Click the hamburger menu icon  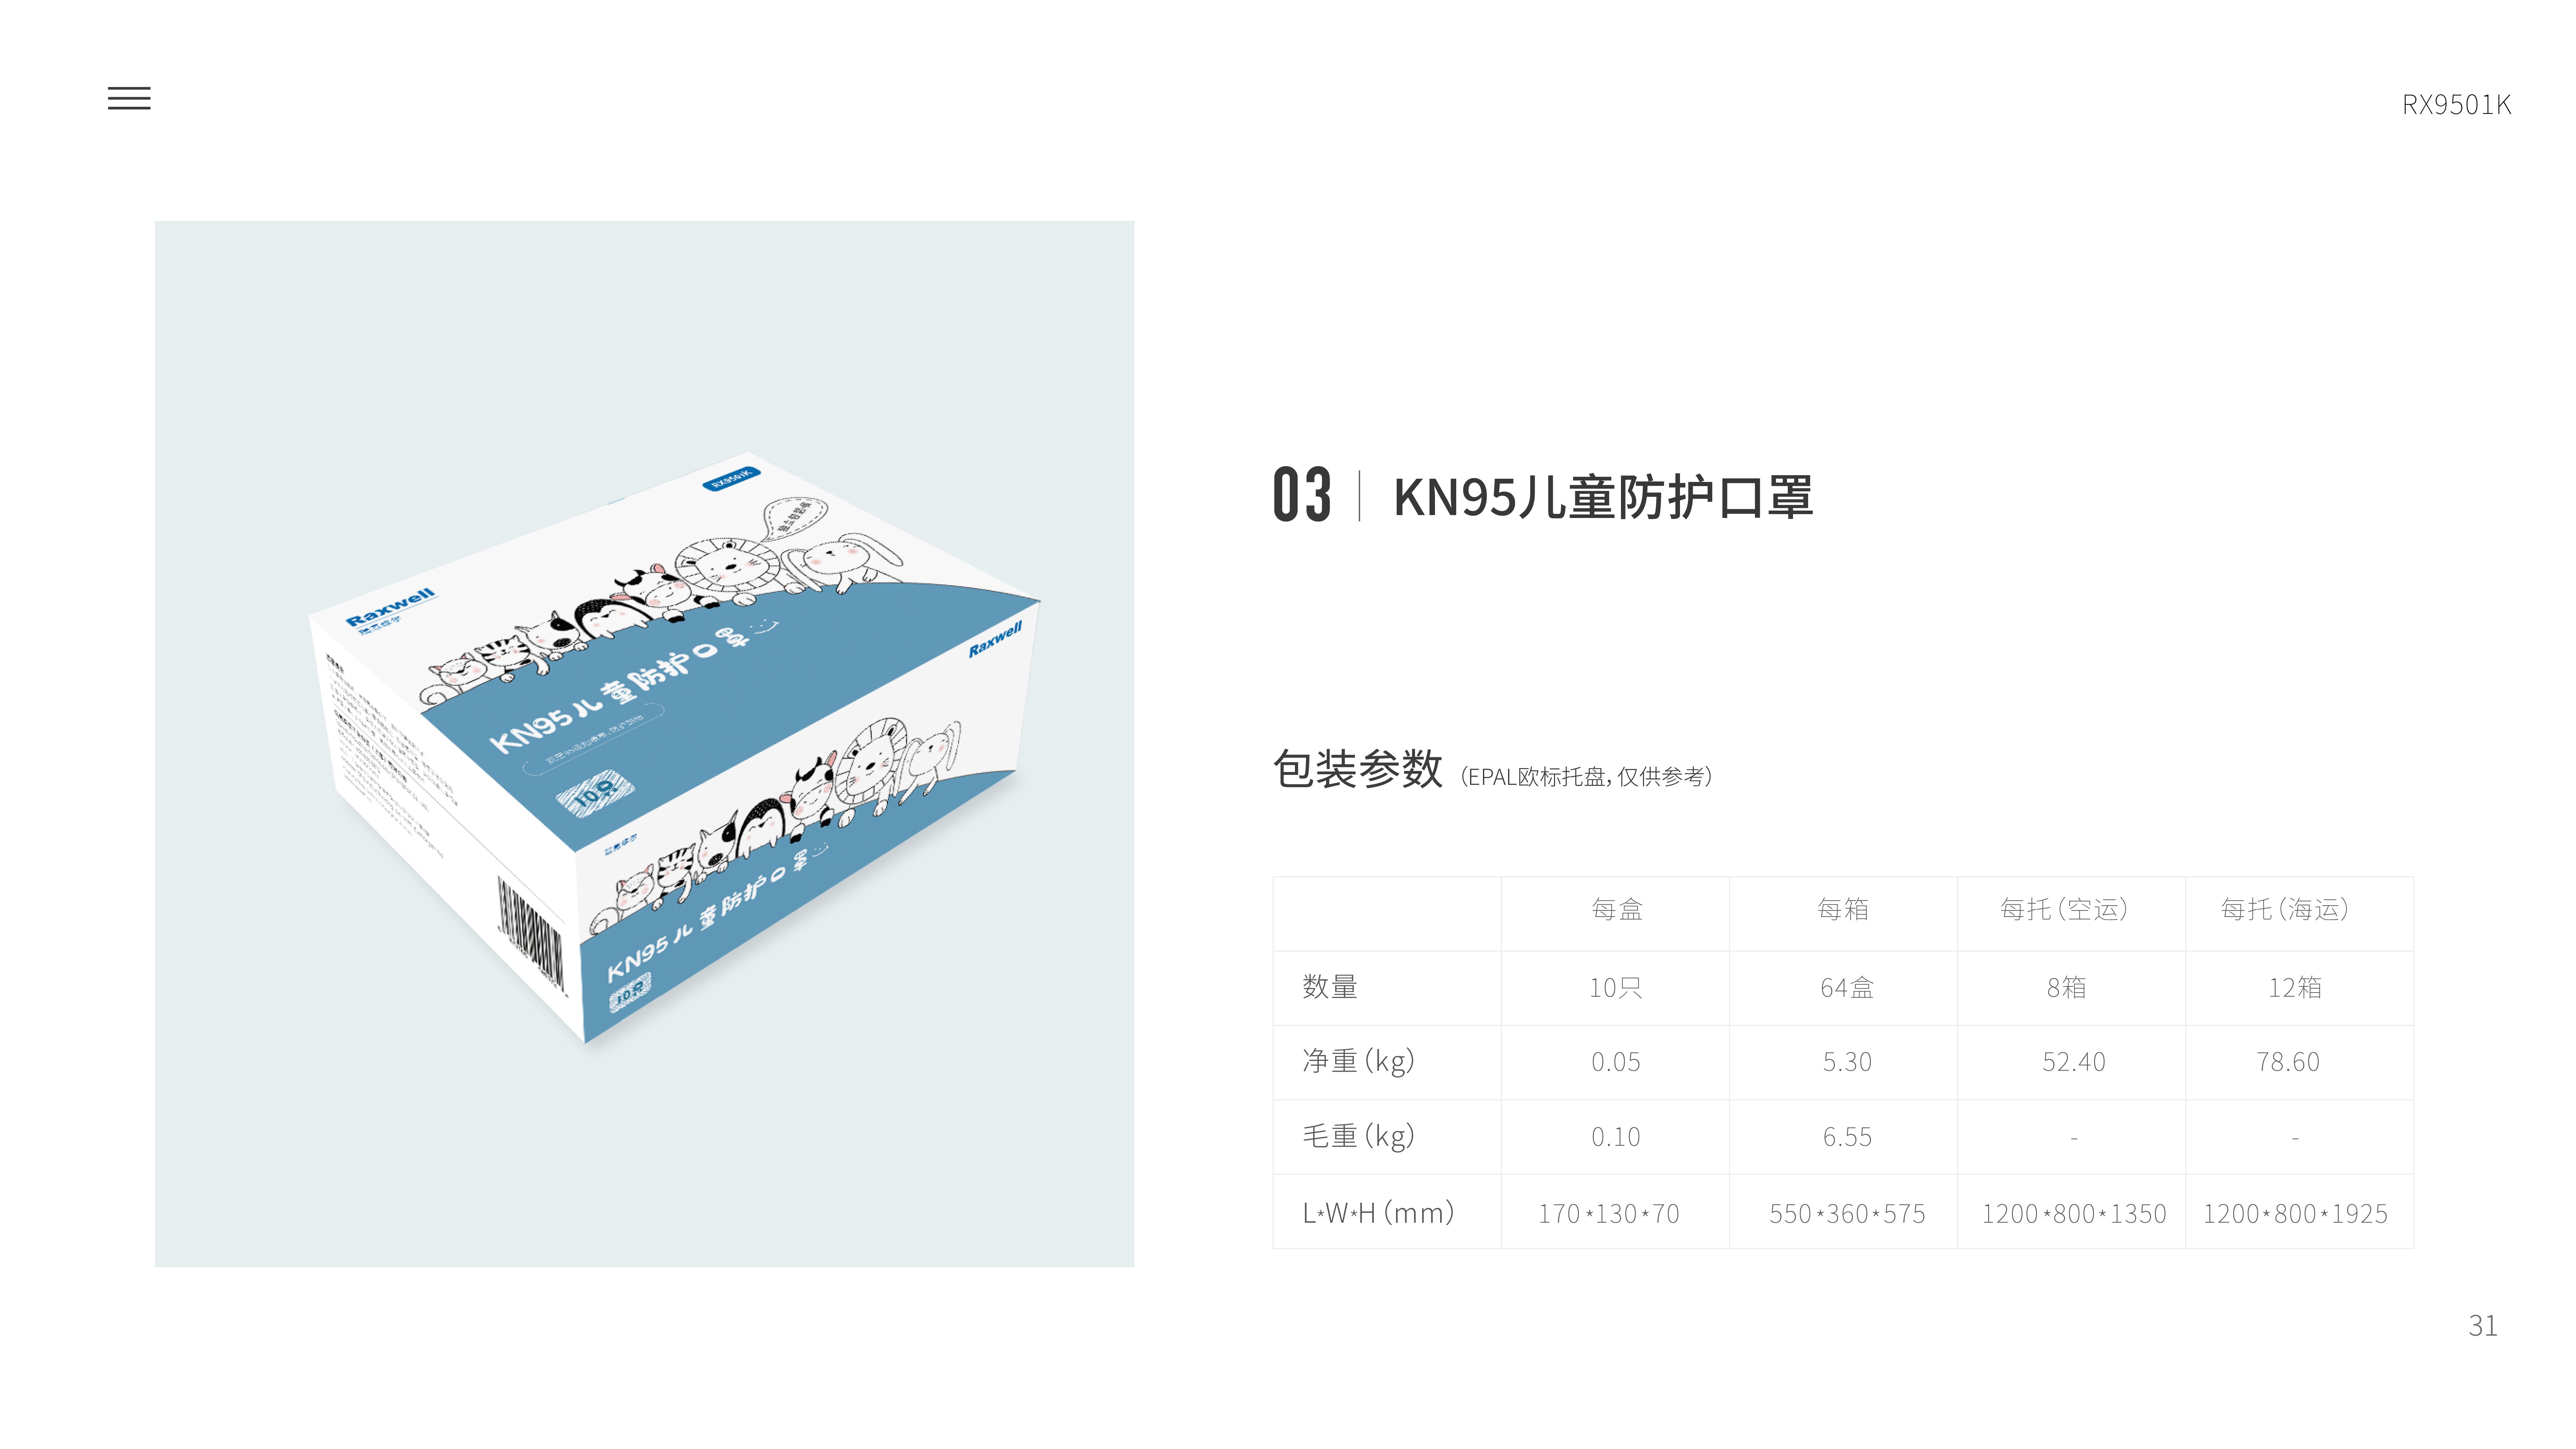[x=129, y=97]
